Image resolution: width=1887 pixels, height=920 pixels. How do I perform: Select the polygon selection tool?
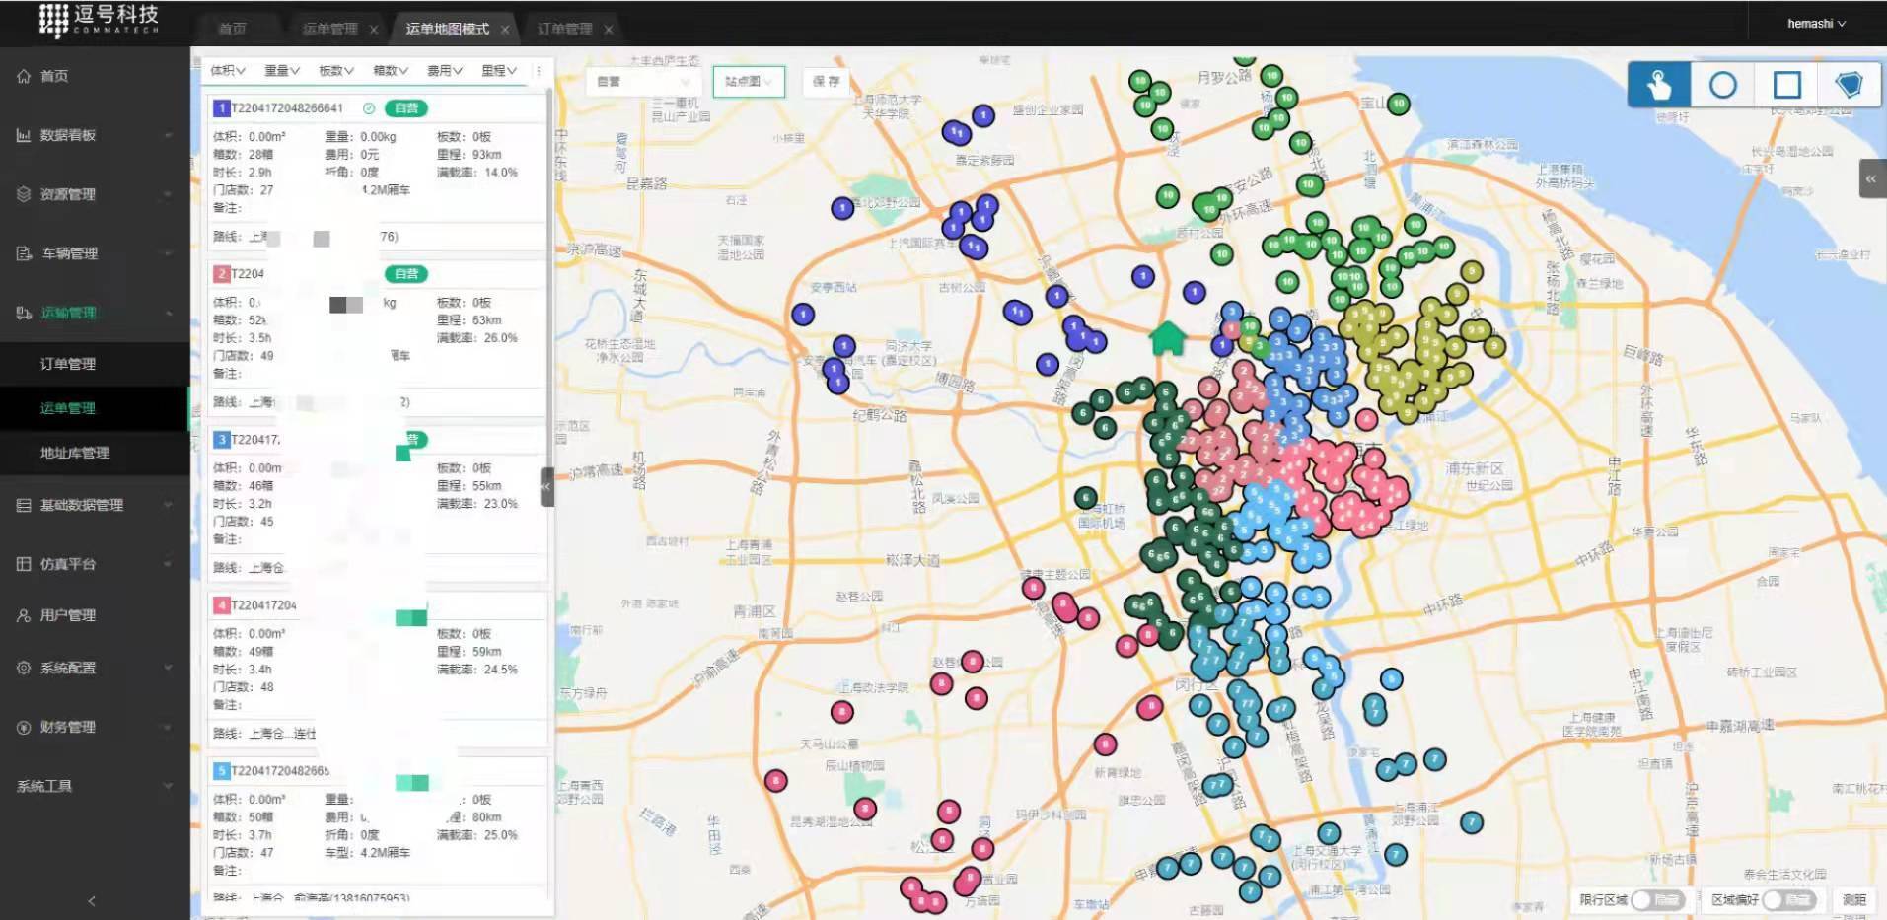1849,86
